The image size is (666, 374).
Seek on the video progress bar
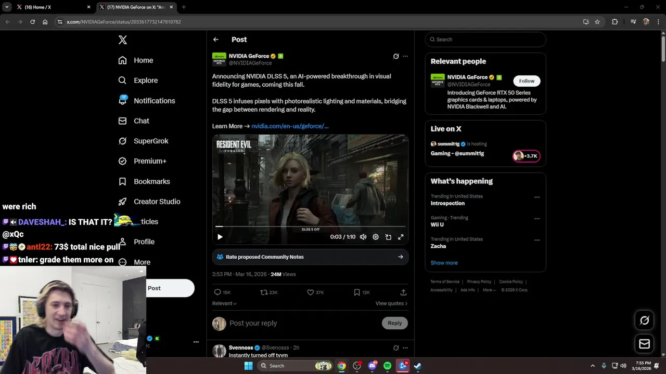pyautogui.click(x=310, y=226)
